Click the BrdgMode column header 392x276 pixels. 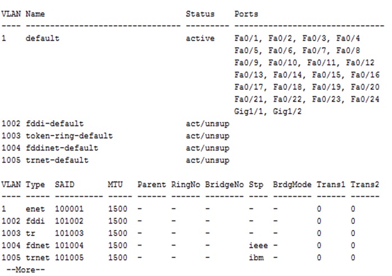click(x=292, y=185)
